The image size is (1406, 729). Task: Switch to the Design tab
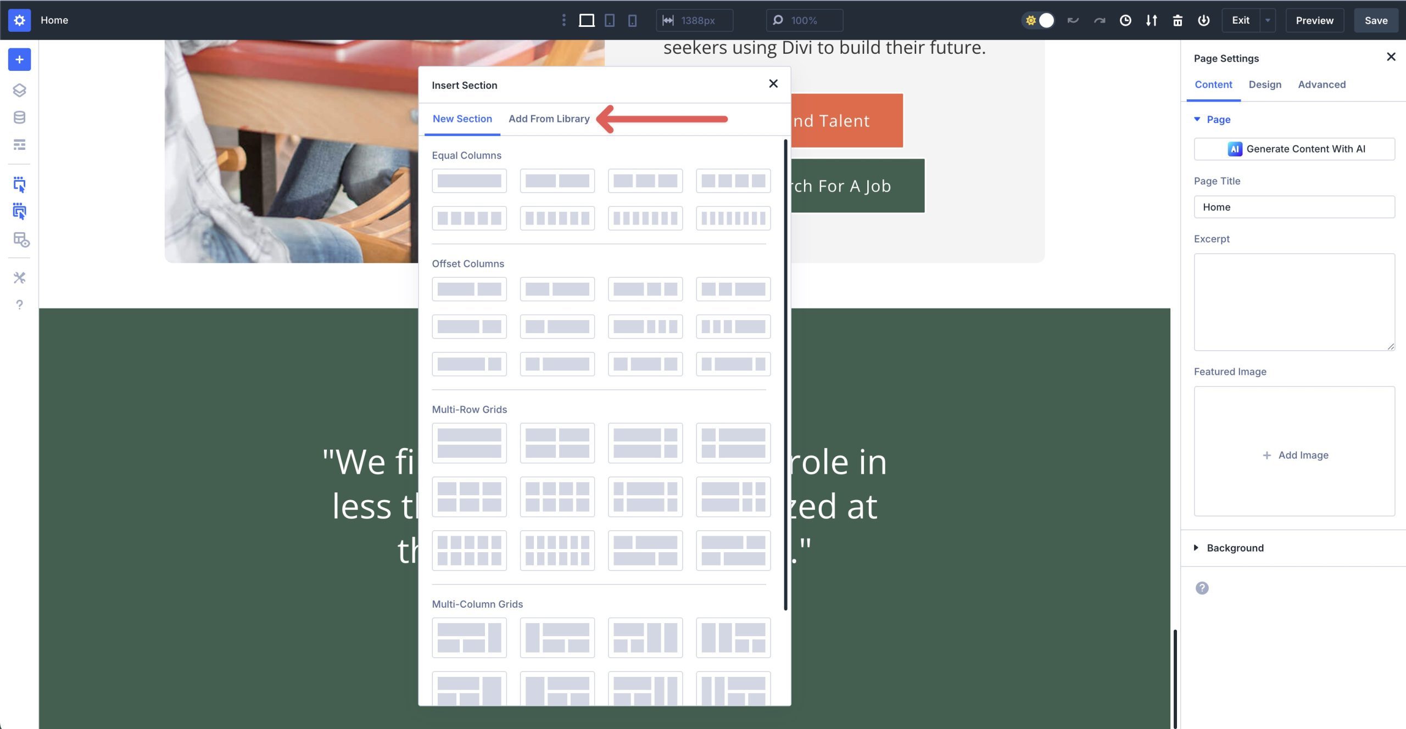[1265, 85]
